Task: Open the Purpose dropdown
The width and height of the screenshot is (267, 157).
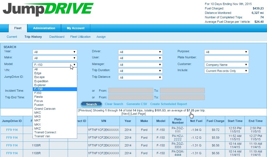Action: point(227,52)
